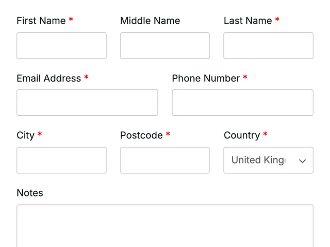Click the First Name input field
Screen dimensions: 330x247
point(61,46)
